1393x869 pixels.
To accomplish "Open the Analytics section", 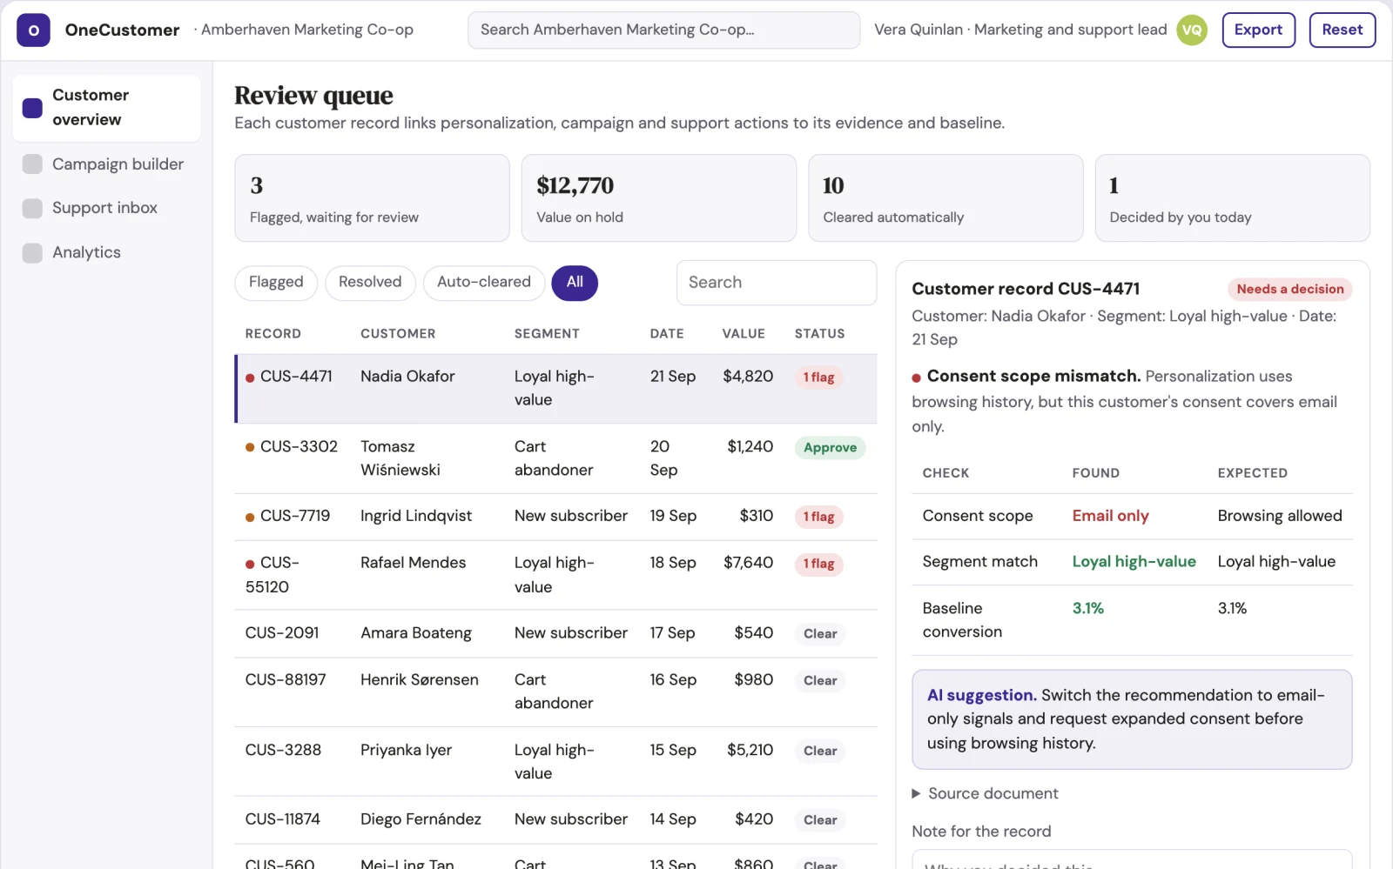I will pos(106,253).
